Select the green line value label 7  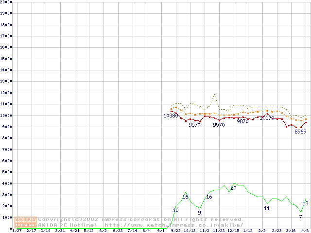tap(300, 217)
